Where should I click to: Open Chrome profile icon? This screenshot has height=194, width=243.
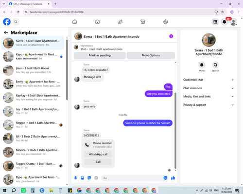pyautogui.click(x=232, y=12)
